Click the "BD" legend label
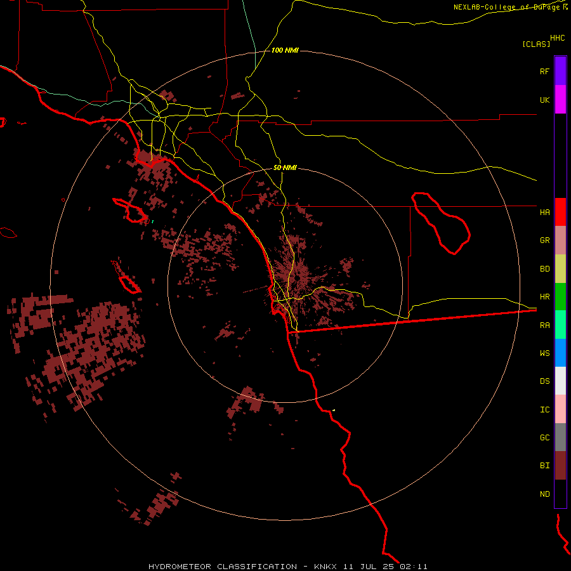The height and width of the screenshot is (571, 571). point(544,269)
